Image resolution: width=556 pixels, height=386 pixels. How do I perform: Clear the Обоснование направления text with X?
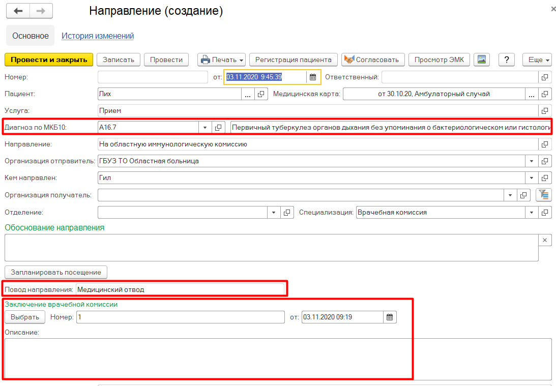[x=545, y=240]
